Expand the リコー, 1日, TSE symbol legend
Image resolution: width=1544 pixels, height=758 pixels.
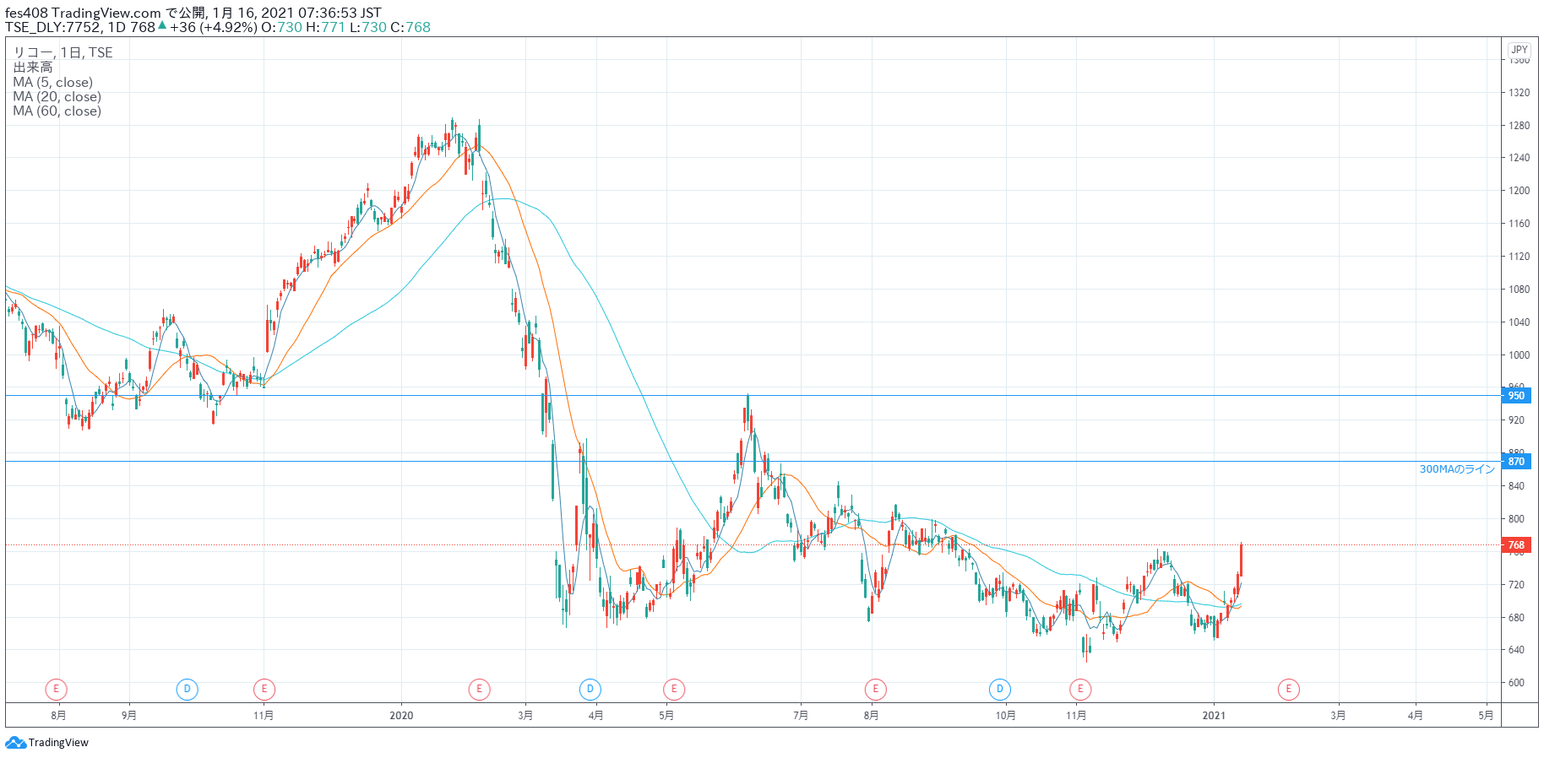63,52
